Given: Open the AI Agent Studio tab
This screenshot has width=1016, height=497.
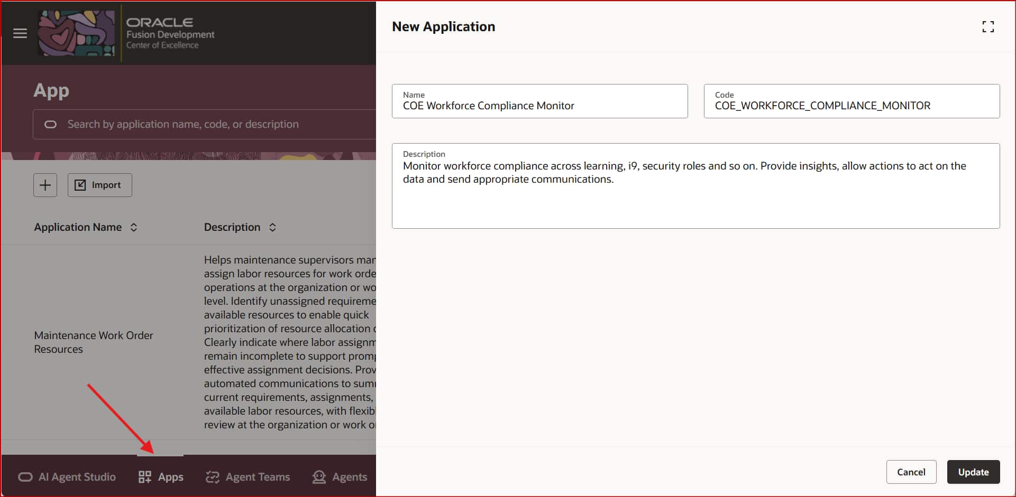Looking at the screenshot, I should pyautogui.click(x=67, y=477).
